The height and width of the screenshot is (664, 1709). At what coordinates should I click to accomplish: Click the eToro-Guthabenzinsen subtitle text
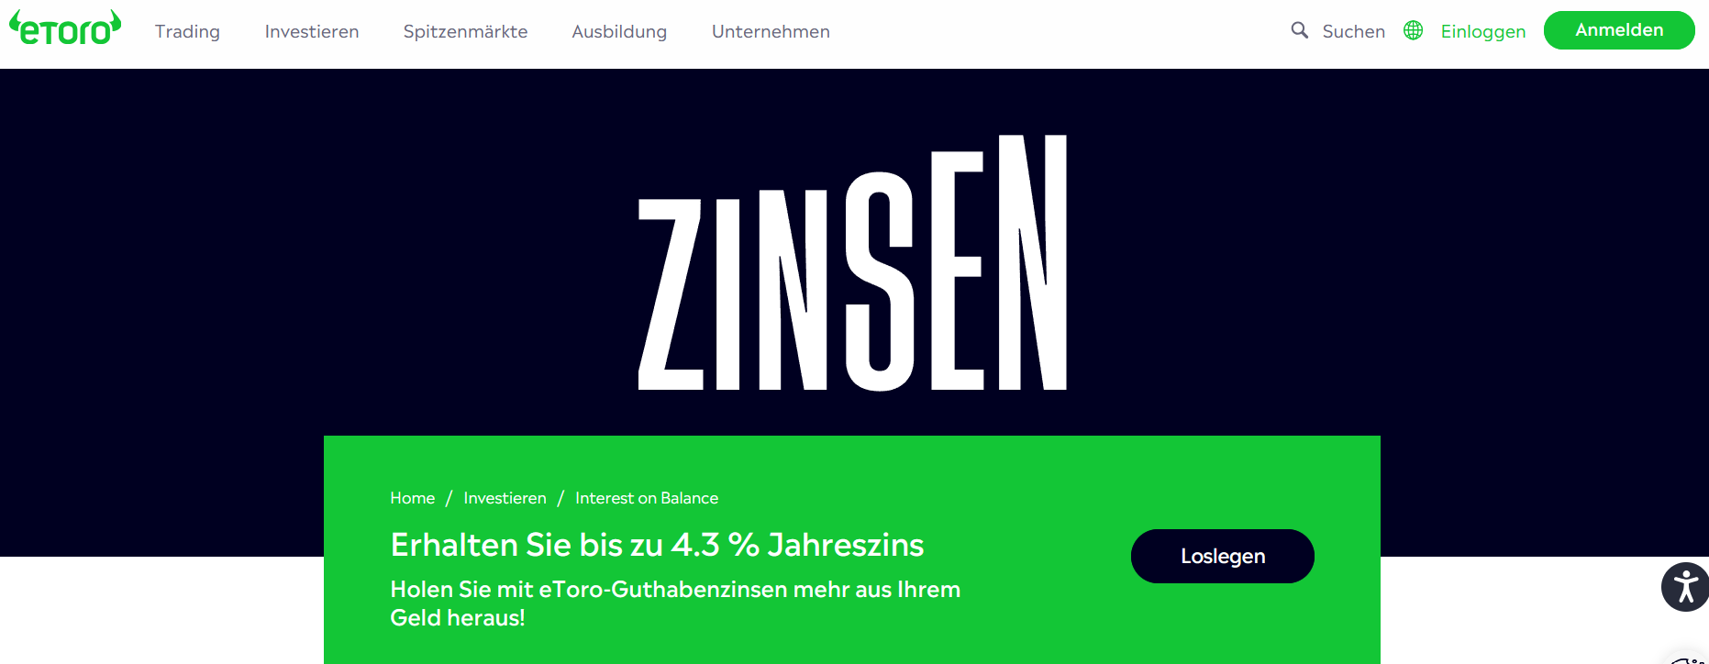[675, 603]
